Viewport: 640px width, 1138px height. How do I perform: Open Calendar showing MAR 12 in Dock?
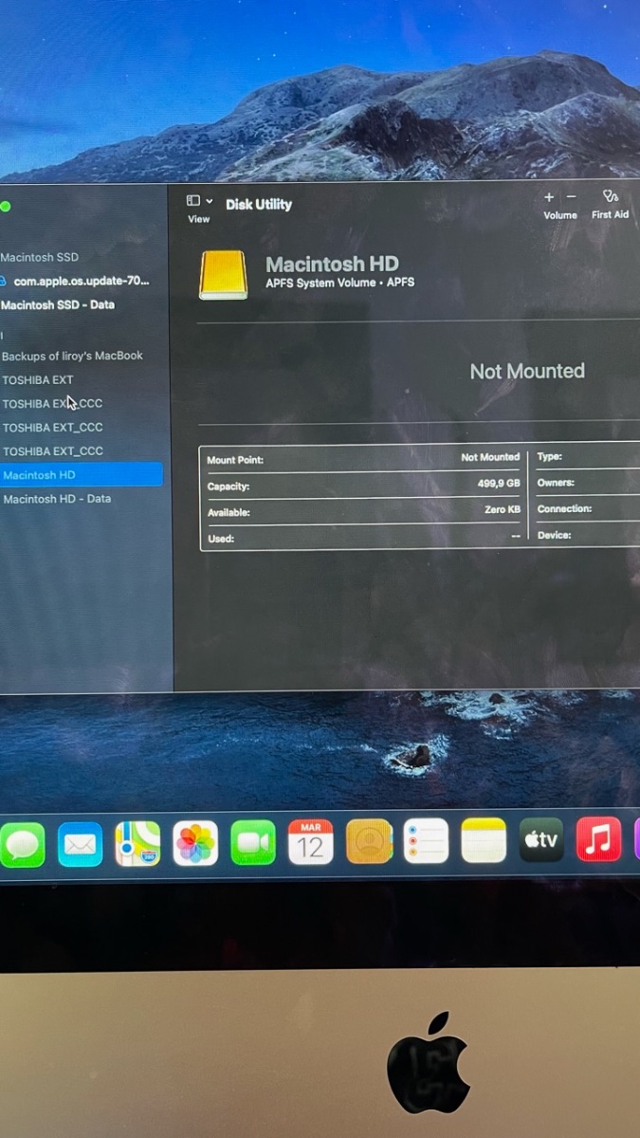(311, 842)
